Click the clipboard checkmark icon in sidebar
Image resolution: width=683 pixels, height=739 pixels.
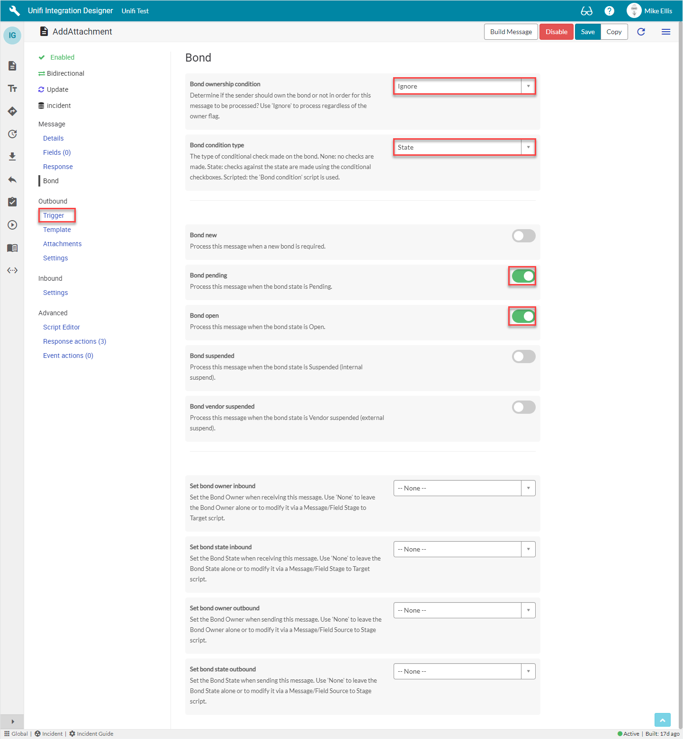[x=12, y=202]
